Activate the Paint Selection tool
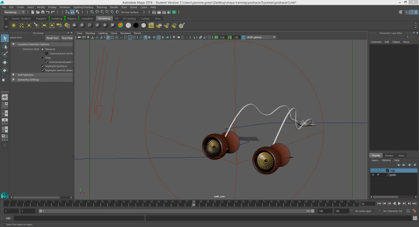 click(5, 54)
